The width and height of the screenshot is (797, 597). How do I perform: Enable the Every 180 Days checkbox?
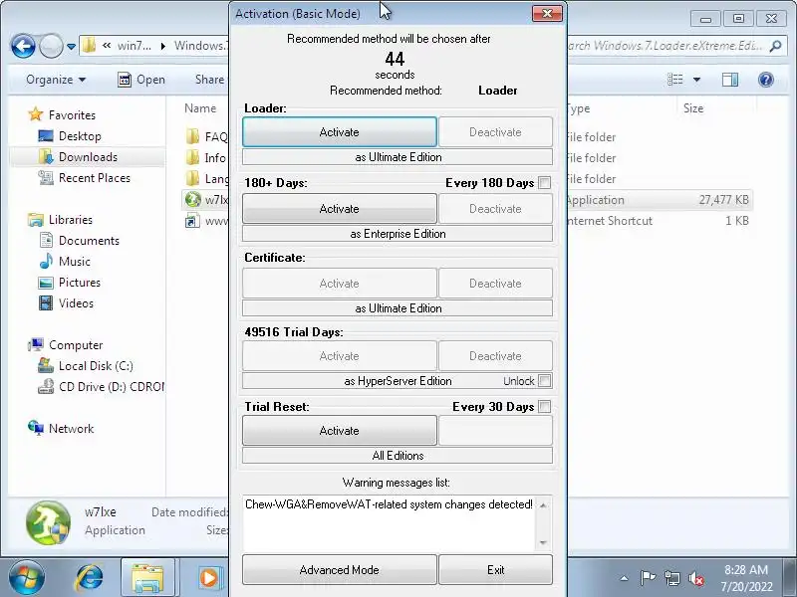(x=544, y=183)
